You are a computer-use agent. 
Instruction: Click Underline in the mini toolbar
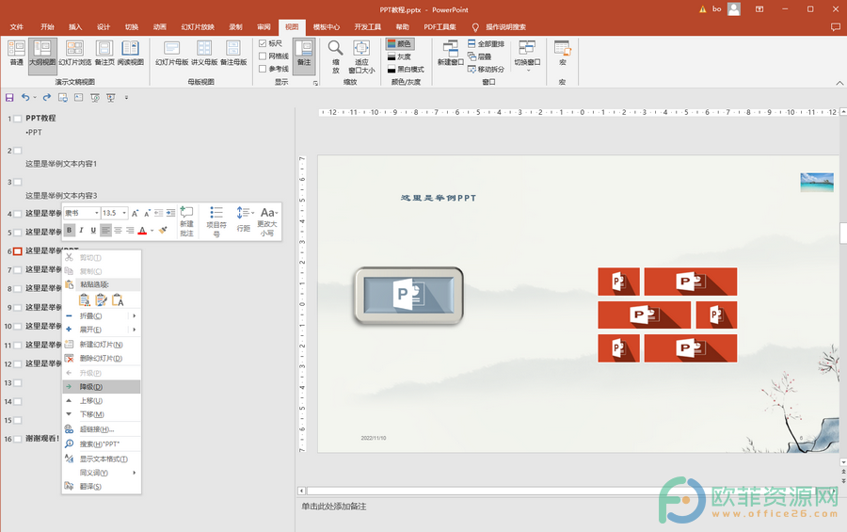(x=93, y=231)
